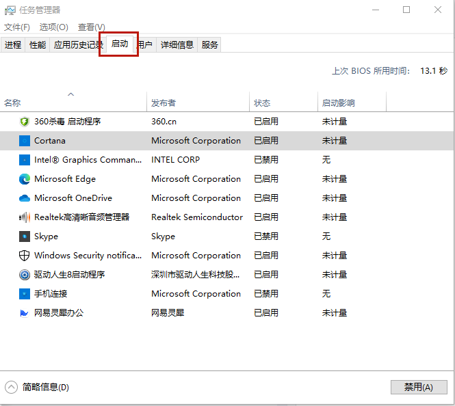This screenshot has height=406, width=455.
Task: Click the 禁用(A) button
Action: click(x=419, y=387)
